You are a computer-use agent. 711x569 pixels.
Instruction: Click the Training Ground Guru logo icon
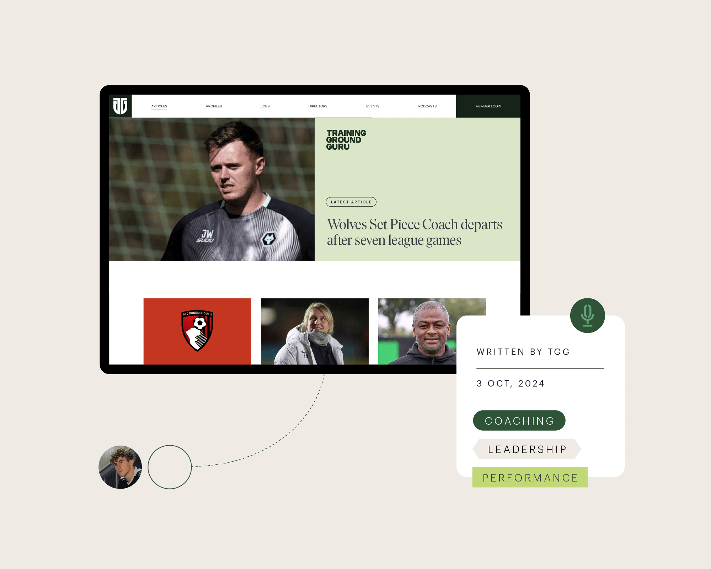[x=120, y=106]
